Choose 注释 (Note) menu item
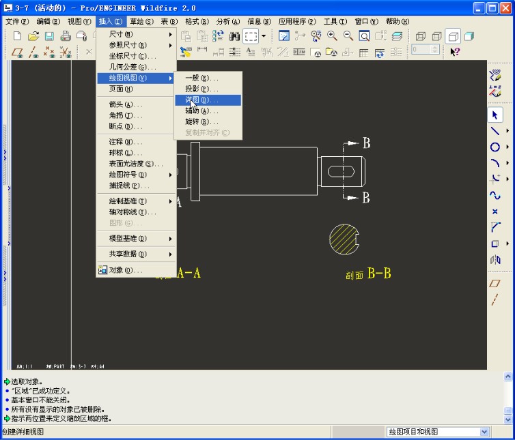 coord(136,142)
